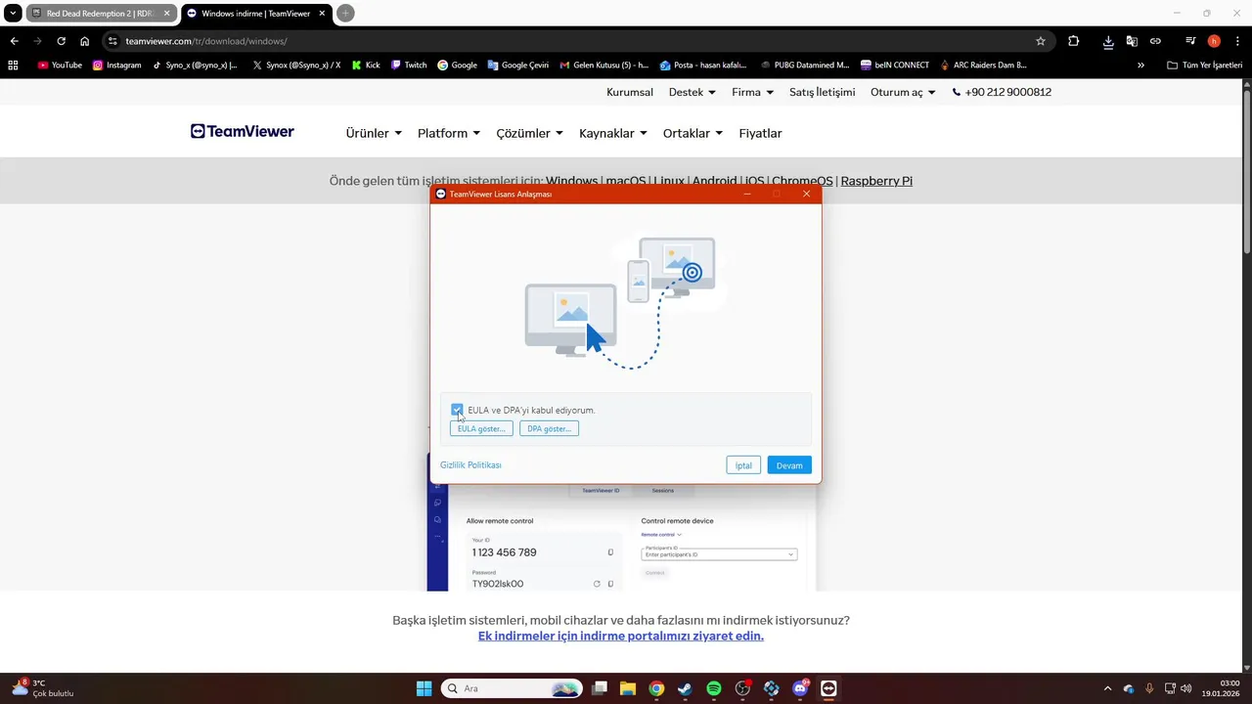Expand the Destek menu
Viewport: 1252px width, 704px height.
(x=693, y=92)
